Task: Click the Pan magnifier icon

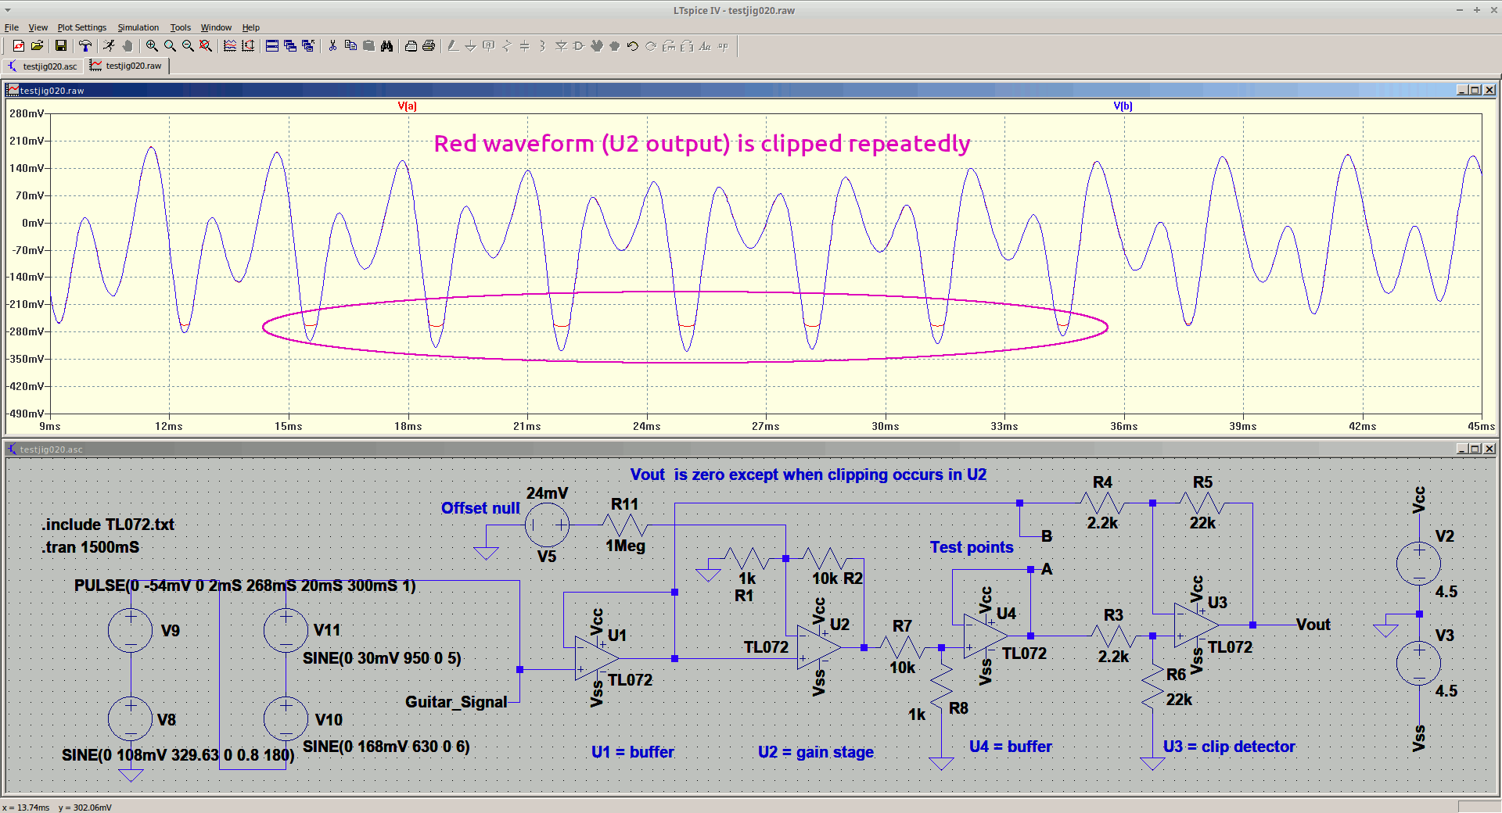Action: (x=170, y=46)
